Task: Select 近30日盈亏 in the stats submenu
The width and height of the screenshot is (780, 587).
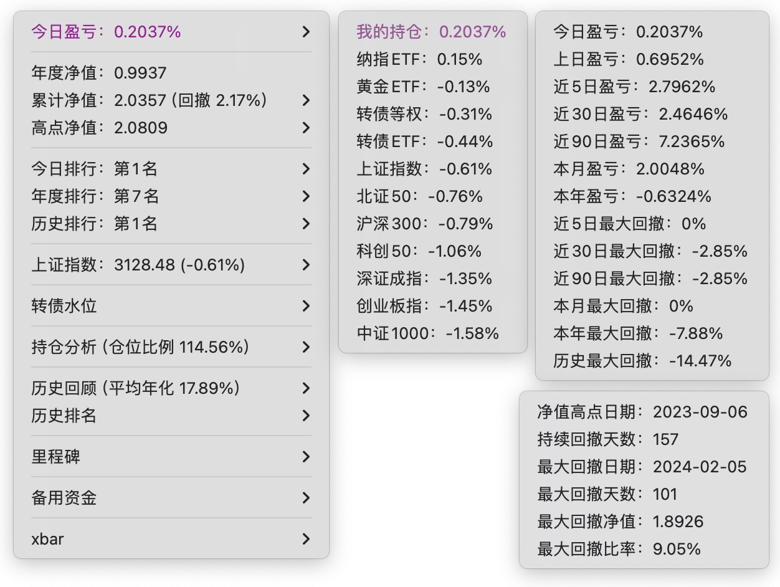Action: coord(640,114)
